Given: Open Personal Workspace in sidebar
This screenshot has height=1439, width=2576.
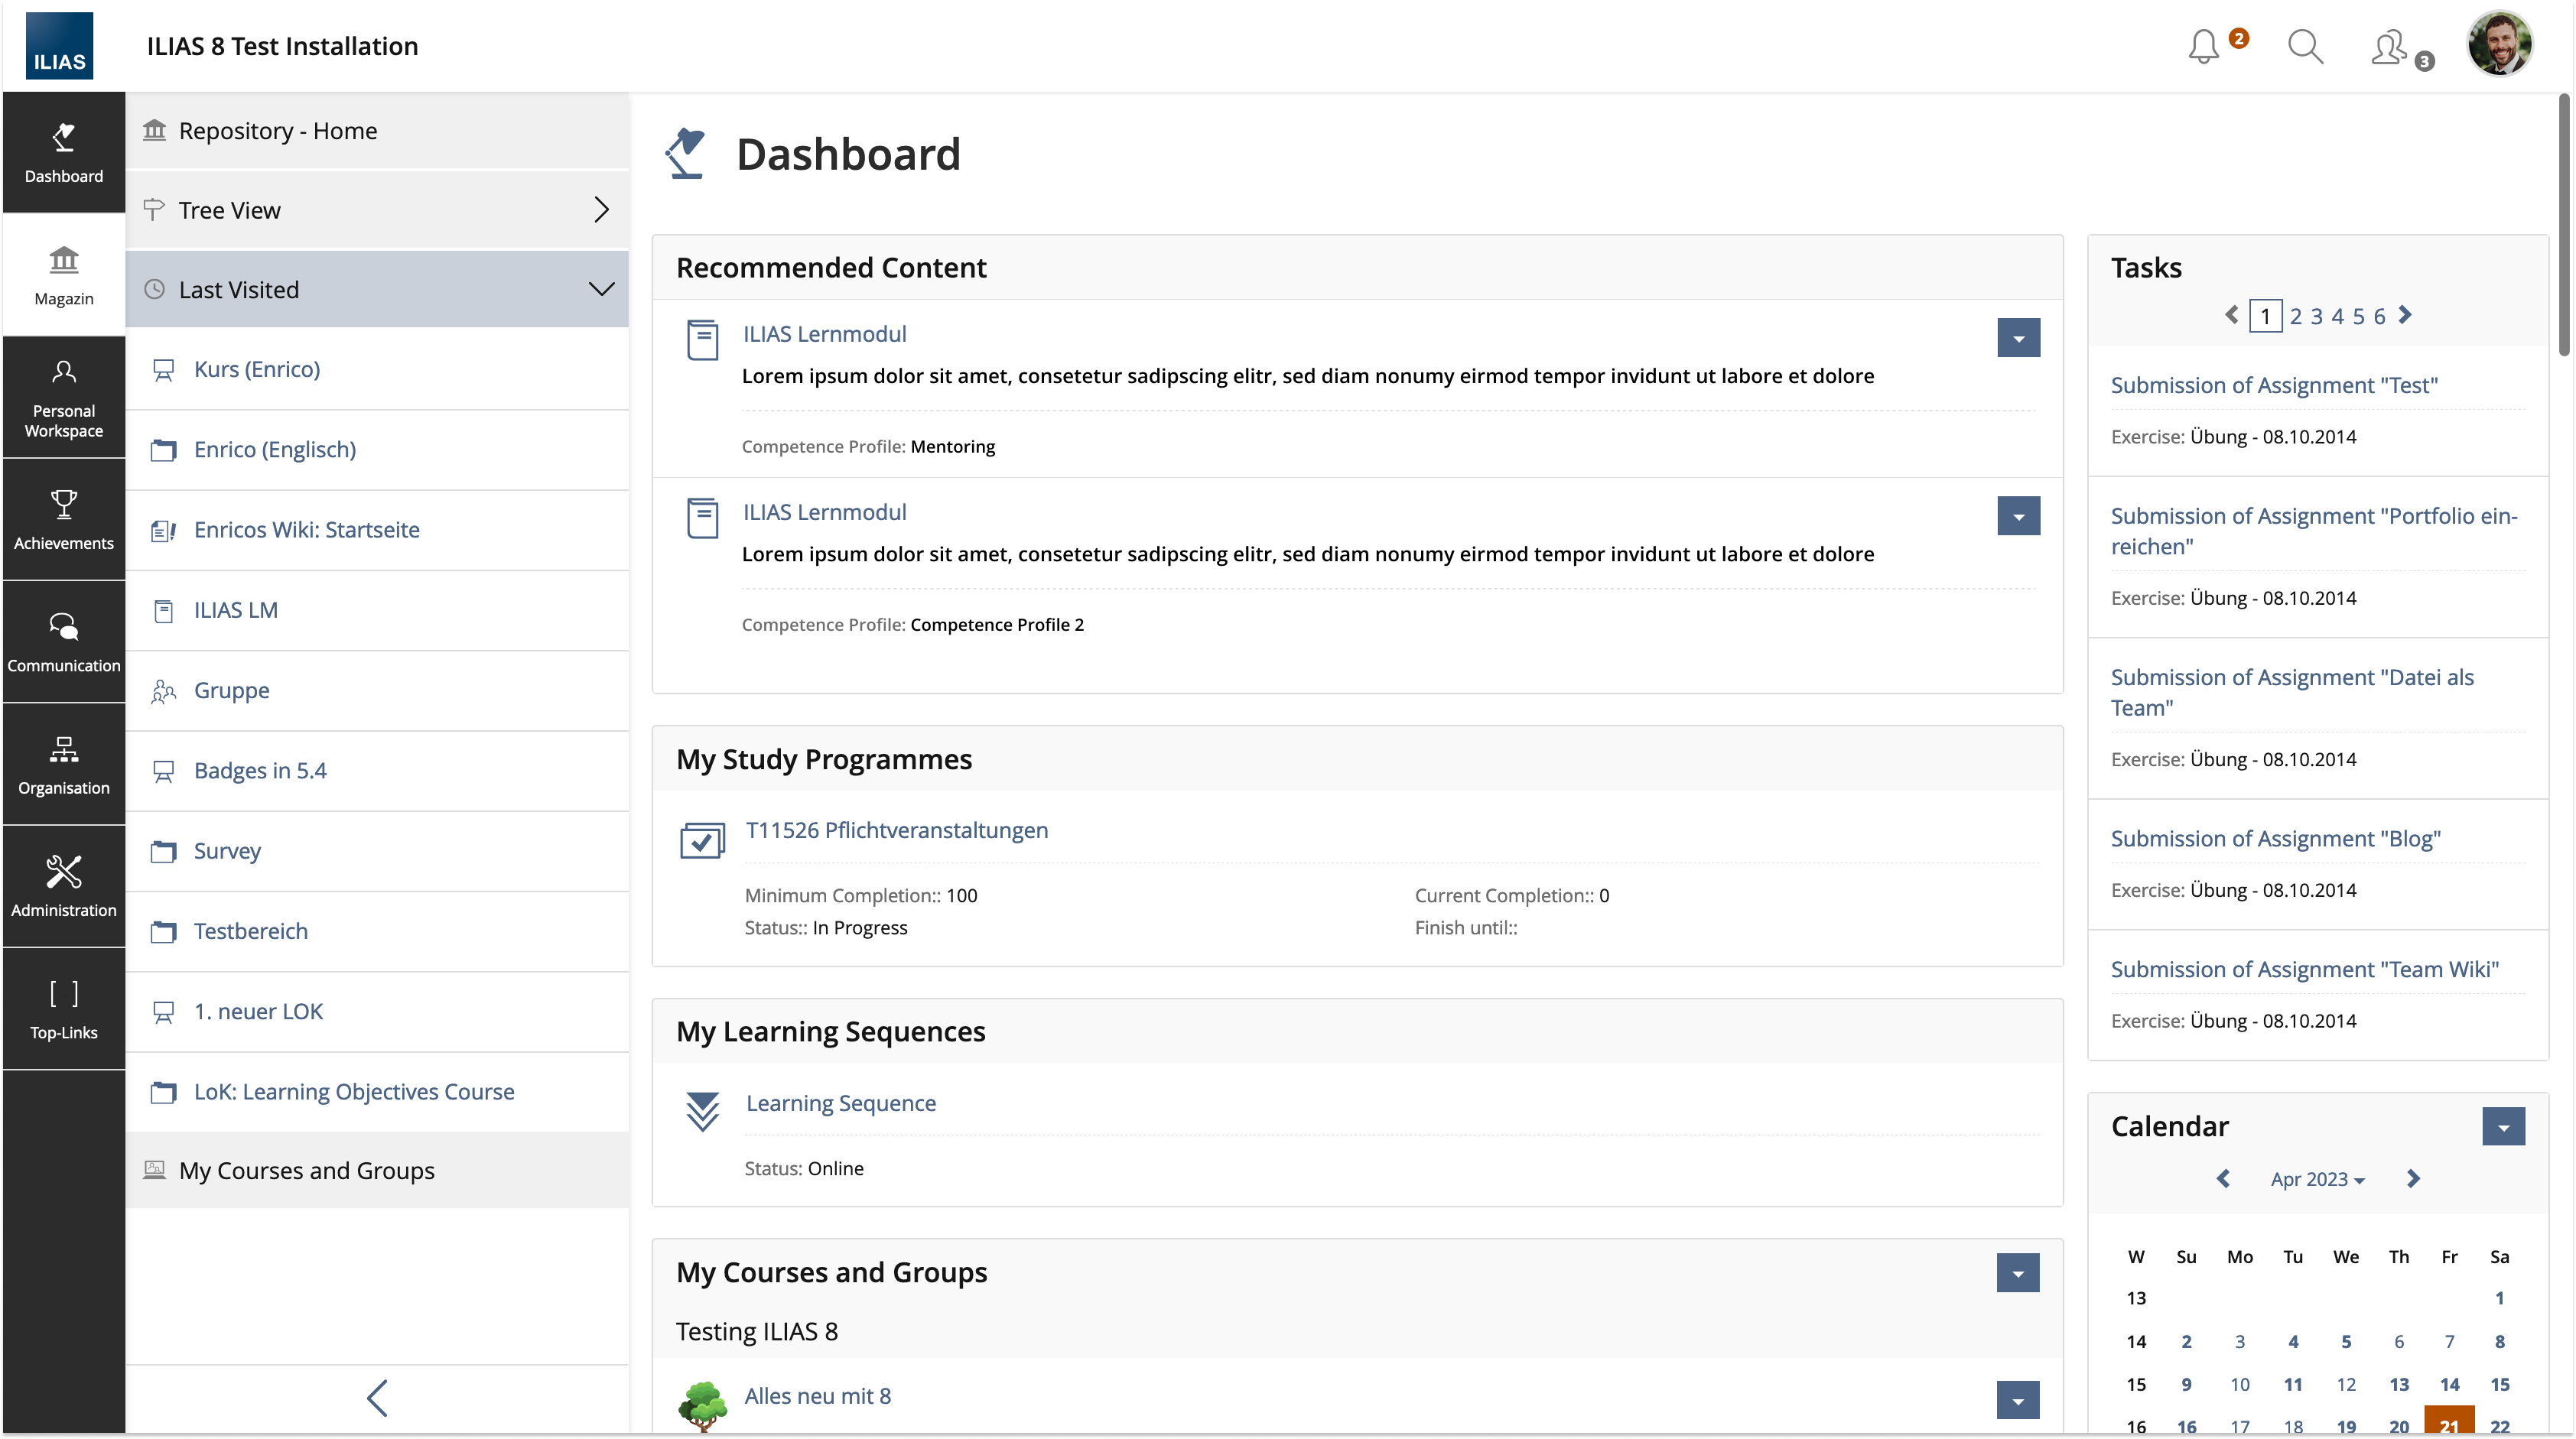Looking at the screenshot, I should (63, 397).
